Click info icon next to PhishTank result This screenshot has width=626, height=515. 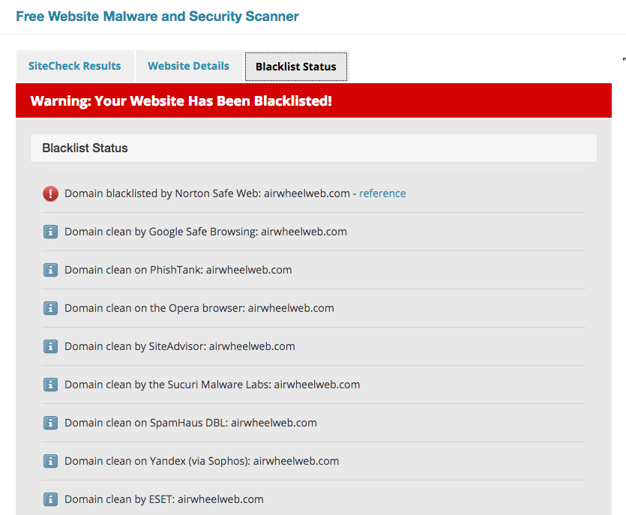point(50,270)
